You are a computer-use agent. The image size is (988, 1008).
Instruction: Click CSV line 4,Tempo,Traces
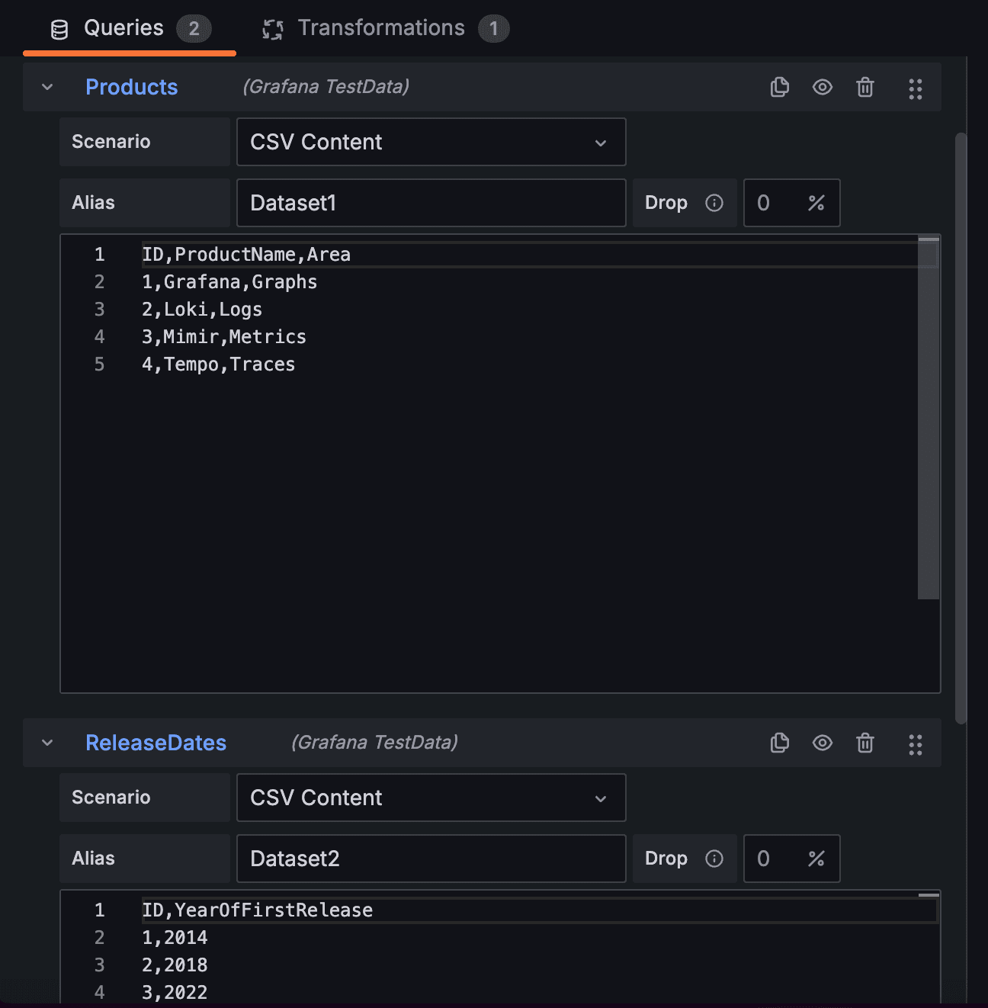[219, 364]
